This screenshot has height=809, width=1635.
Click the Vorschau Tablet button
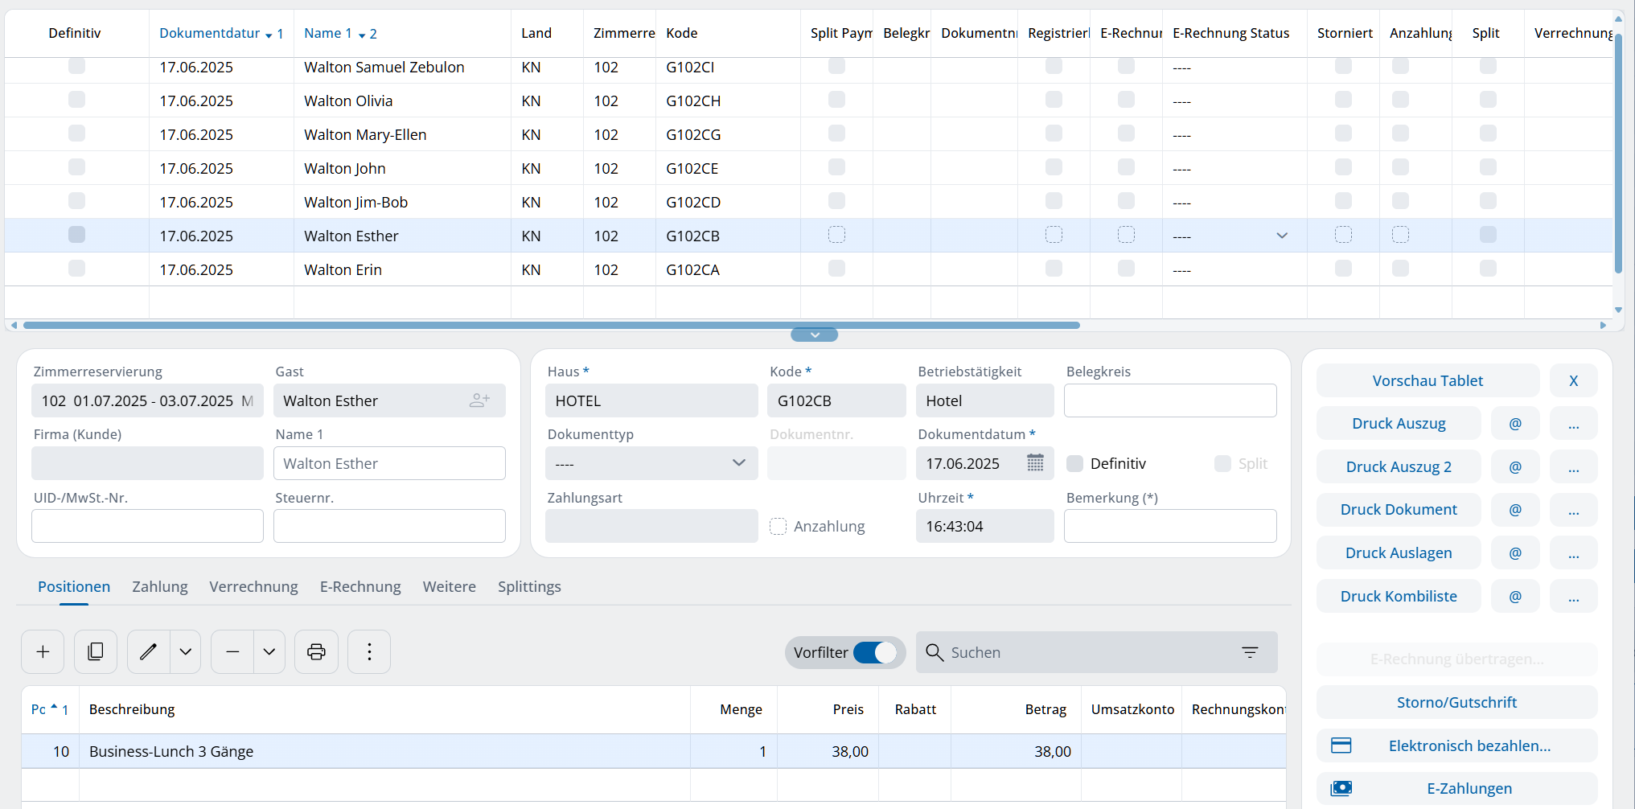1428,380
